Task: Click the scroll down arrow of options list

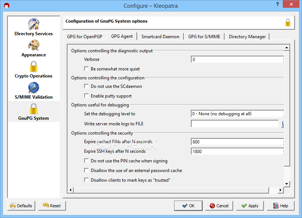Action: (286, 184)
